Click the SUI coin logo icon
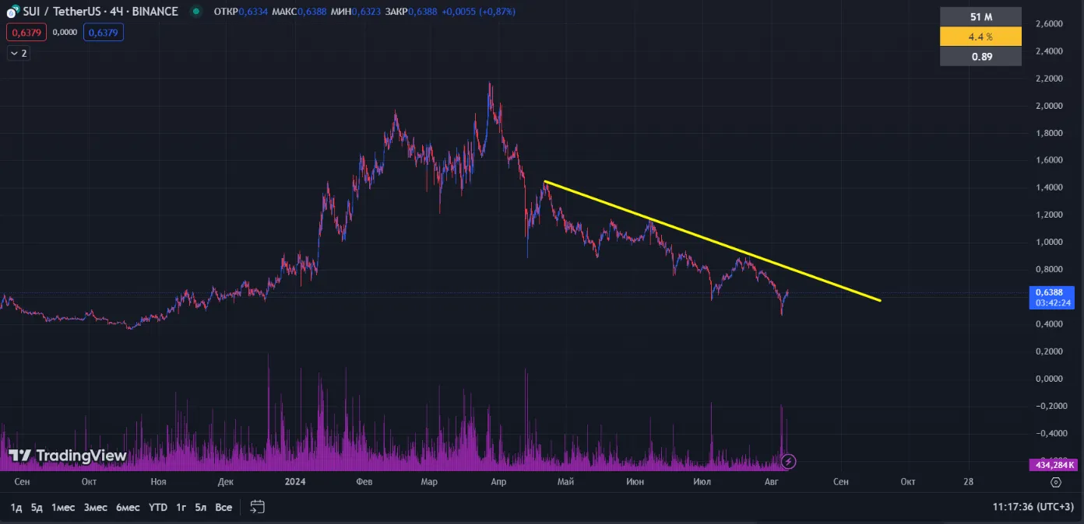1084x524 pixels. [x=12, y=12]
